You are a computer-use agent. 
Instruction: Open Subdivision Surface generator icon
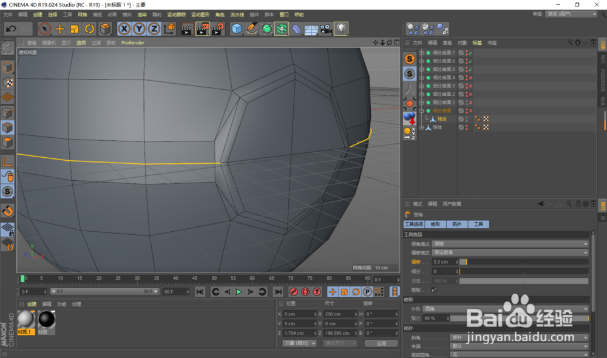266,29
